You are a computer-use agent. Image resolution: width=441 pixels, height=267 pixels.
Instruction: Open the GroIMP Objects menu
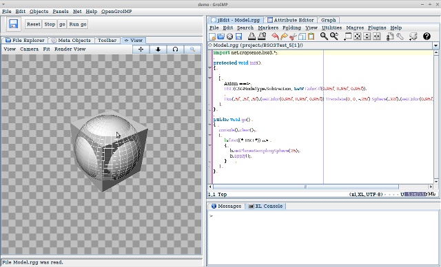tap(39, 12)
